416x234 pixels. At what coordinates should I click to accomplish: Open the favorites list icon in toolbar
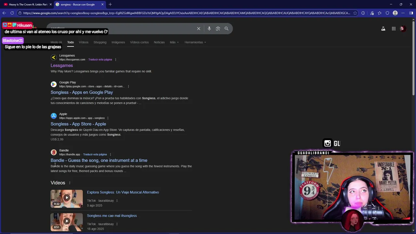click(379, 13)
